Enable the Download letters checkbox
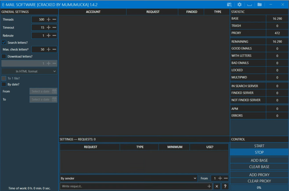289x191 pixels. [x=4, y=56]
